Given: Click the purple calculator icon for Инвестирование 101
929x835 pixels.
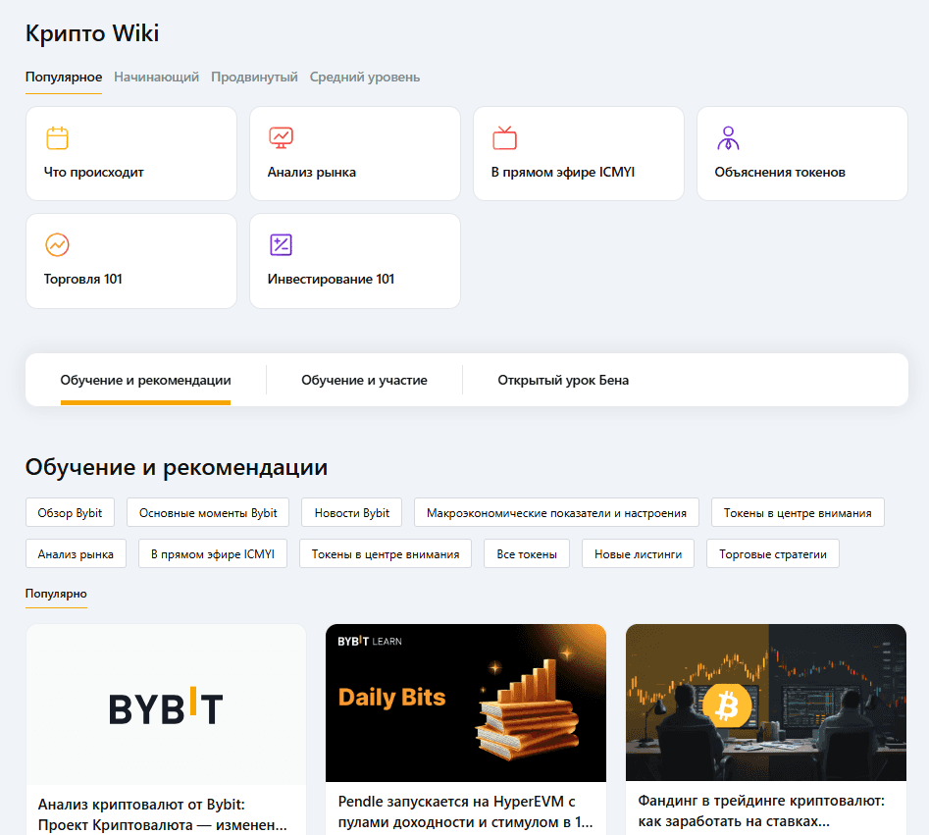Looking at the screenshot, I should click(281, 244).
